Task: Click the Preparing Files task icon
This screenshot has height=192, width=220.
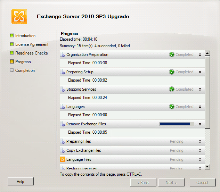Action: tap(63, 141)
